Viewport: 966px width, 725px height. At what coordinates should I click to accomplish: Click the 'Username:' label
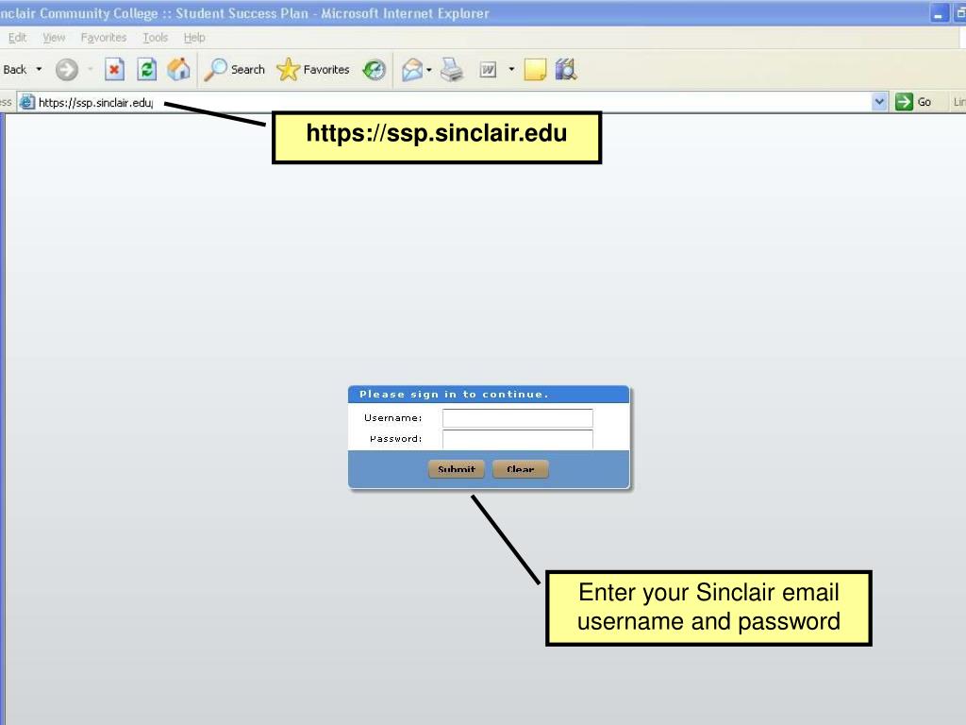tap(393, 418)
